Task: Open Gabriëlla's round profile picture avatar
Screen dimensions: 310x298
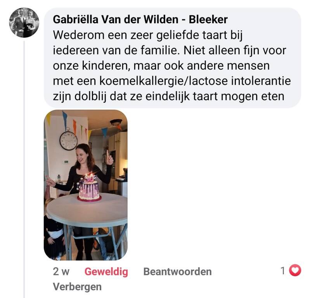Action: point(24,23)
